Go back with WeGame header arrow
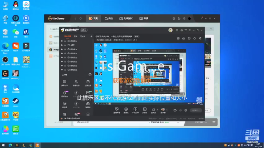This screenshot has height=148, width=264. [x=75, y=18]
